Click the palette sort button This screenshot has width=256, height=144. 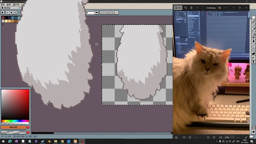click(8, 12)
